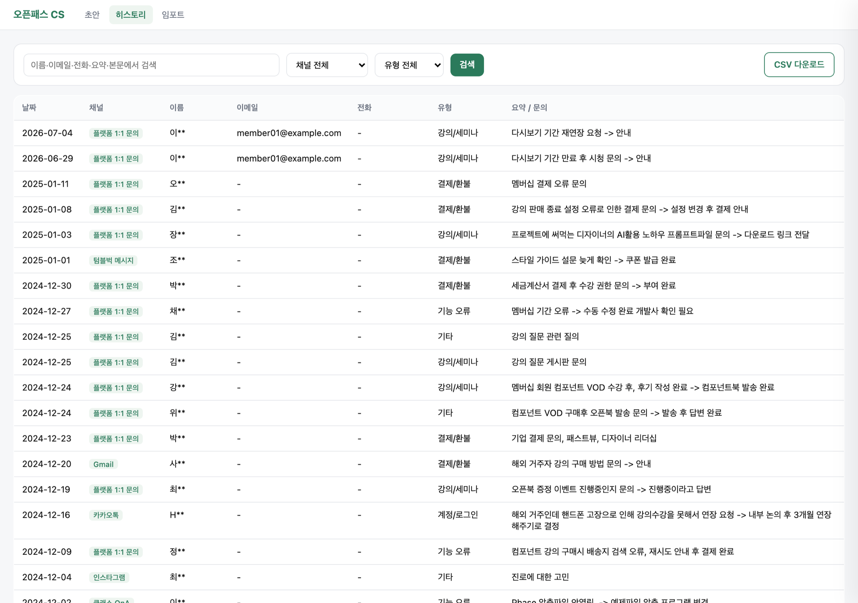This screenshot has height=603, width=858.
Task: Click the name 채** cell
Action: click(x=178, y=311)
